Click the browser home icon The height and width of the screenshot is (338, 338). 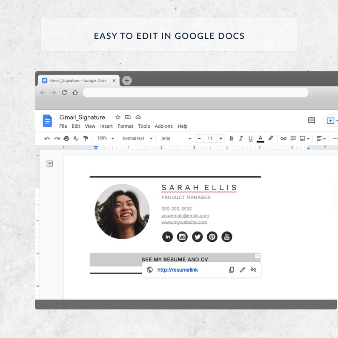click(75, 93)
